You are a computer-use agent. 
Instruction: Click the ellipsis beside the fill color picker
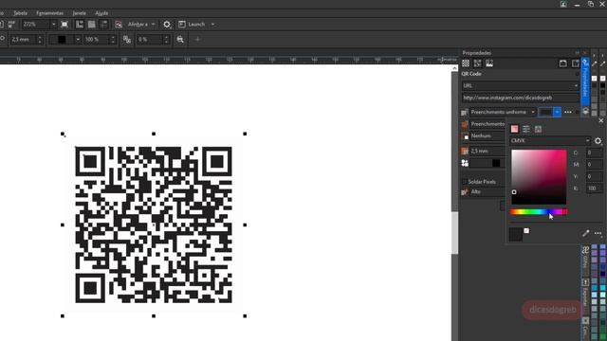point(568,112)
